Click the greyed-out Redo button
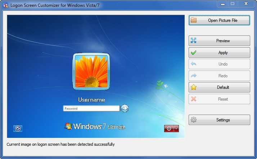This screenshot has height=159, width=257. coord(219,76)
